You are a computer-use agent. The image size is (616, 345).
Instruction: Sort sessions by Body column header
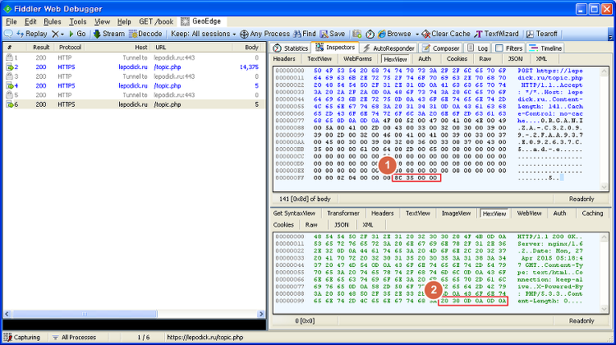click(x=251, y=47)
